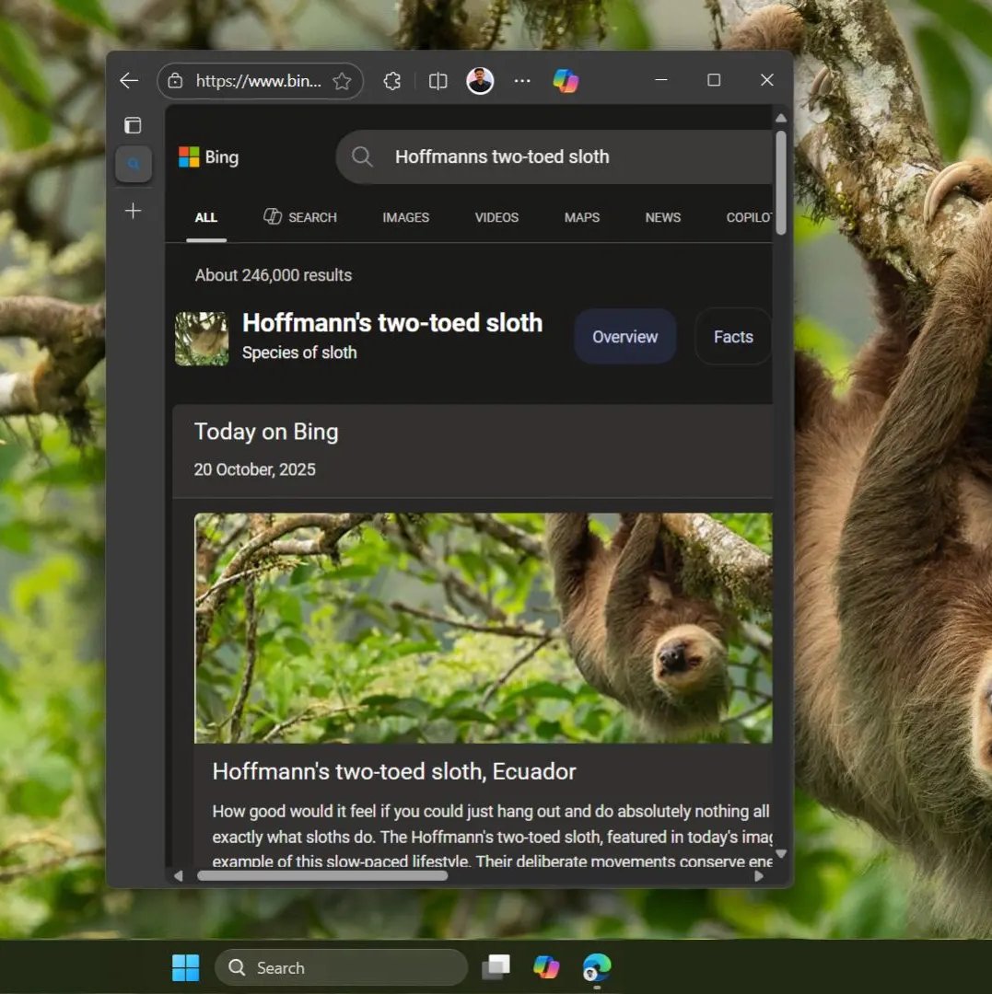Toggle split screen view icon

438,81
